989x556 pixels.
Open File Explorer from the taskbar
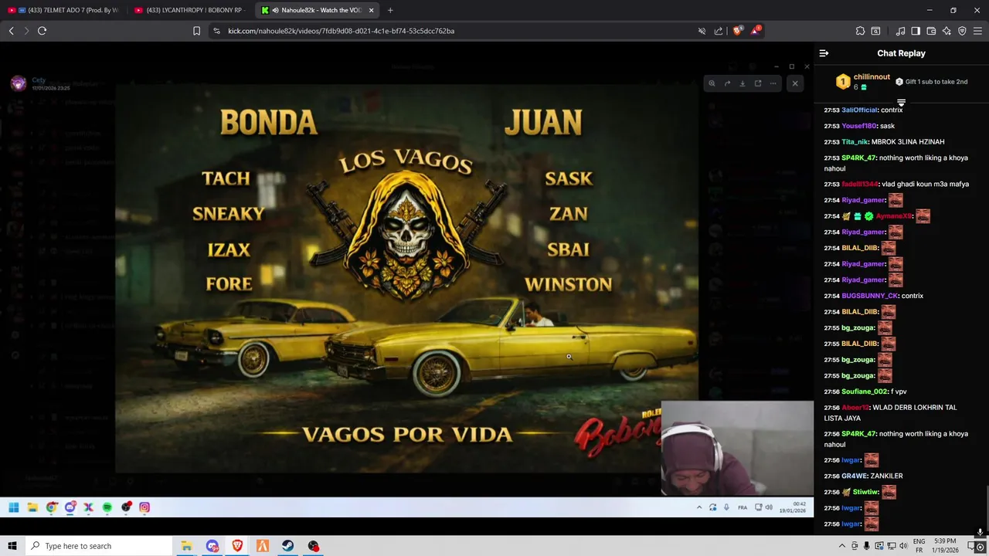pos(186,546)
